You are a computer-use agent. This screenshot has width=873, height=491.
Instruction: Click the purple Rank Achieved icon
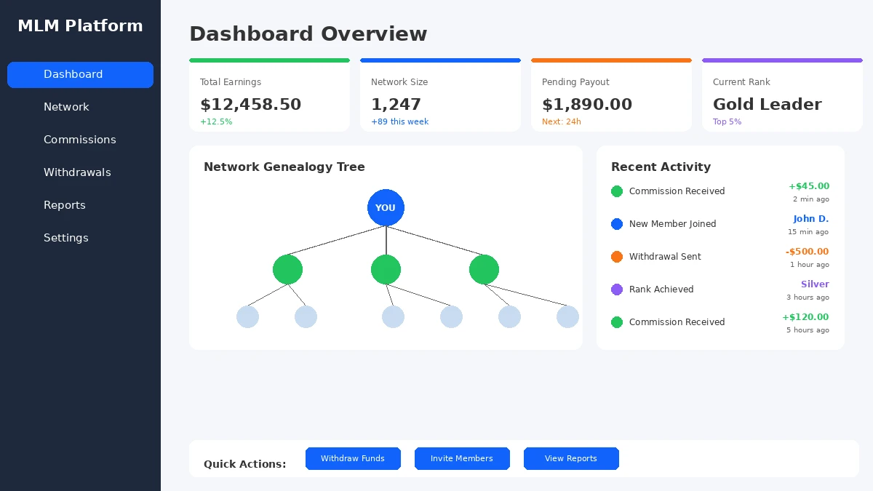(x=617, y=290)
